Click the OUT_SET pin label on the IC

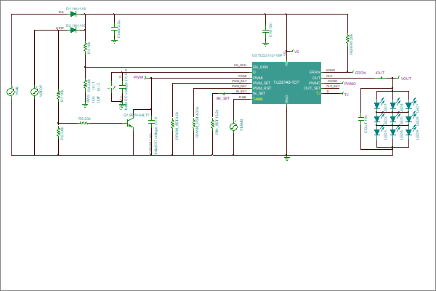pos(312,88)
